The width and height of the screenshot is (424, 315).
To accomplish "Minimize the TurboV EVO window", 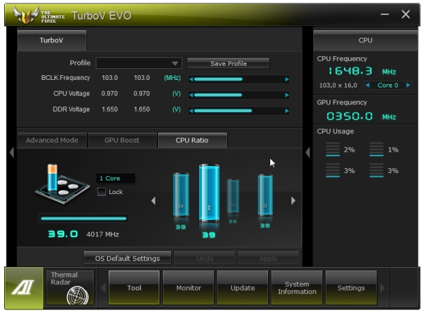I will (384, 14).
